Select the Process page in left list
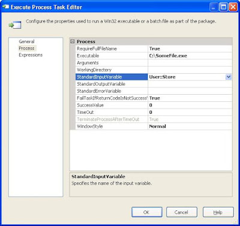This screenshot has width=240, height=226. click(26, 48)
